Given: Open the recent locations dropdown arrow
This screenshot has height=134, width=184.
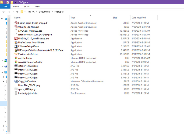Looking at the screenshot, I should [x=13, y=12].
